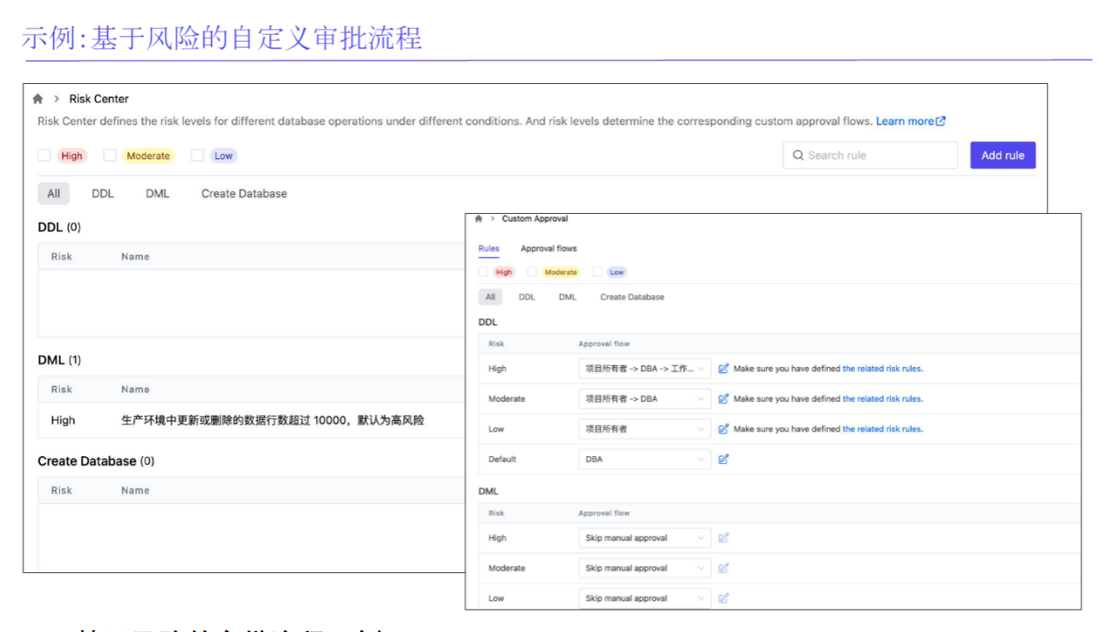
Task: Open related risk rules link in Moderate row
Action: (x=882, y=398)
